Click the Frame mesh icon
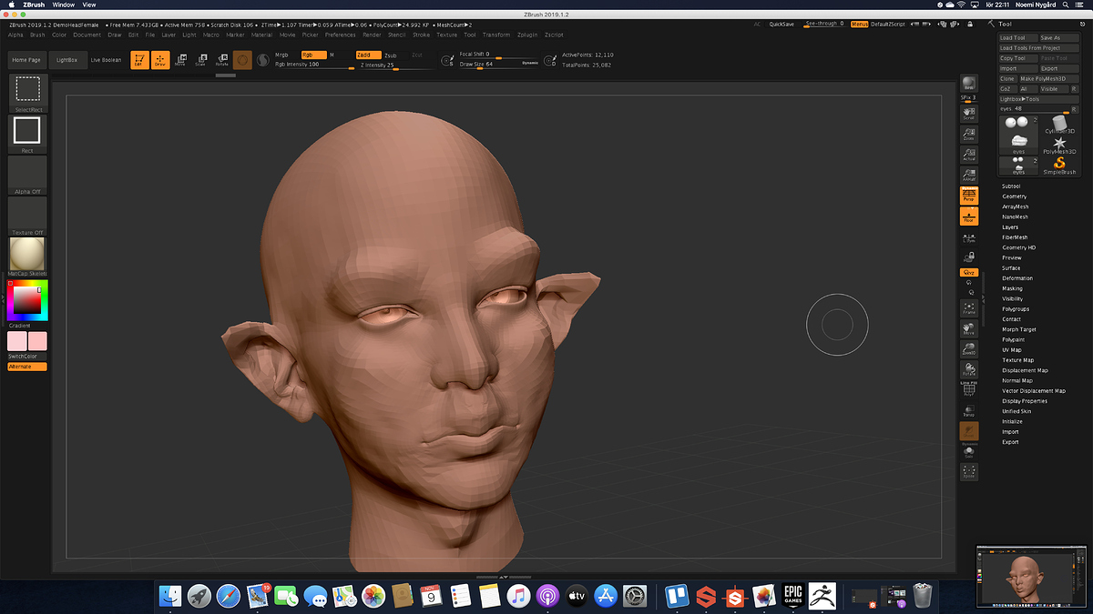This screenshot has width=1093, height=614. [x=969, y=307]
